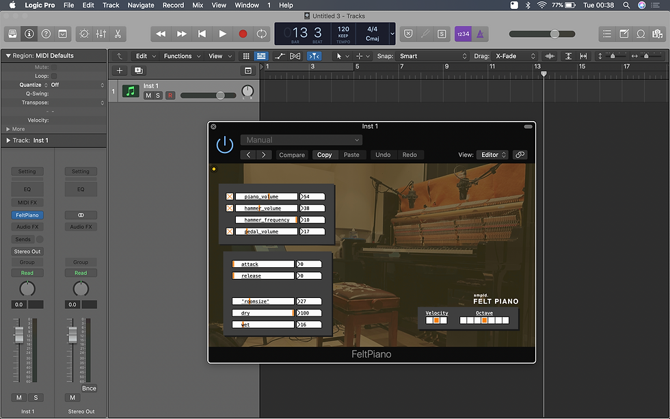This screenshot has width=670, height=419.
Task: Click Bnce button on Stereo Out strip
Action: (89, 388)
